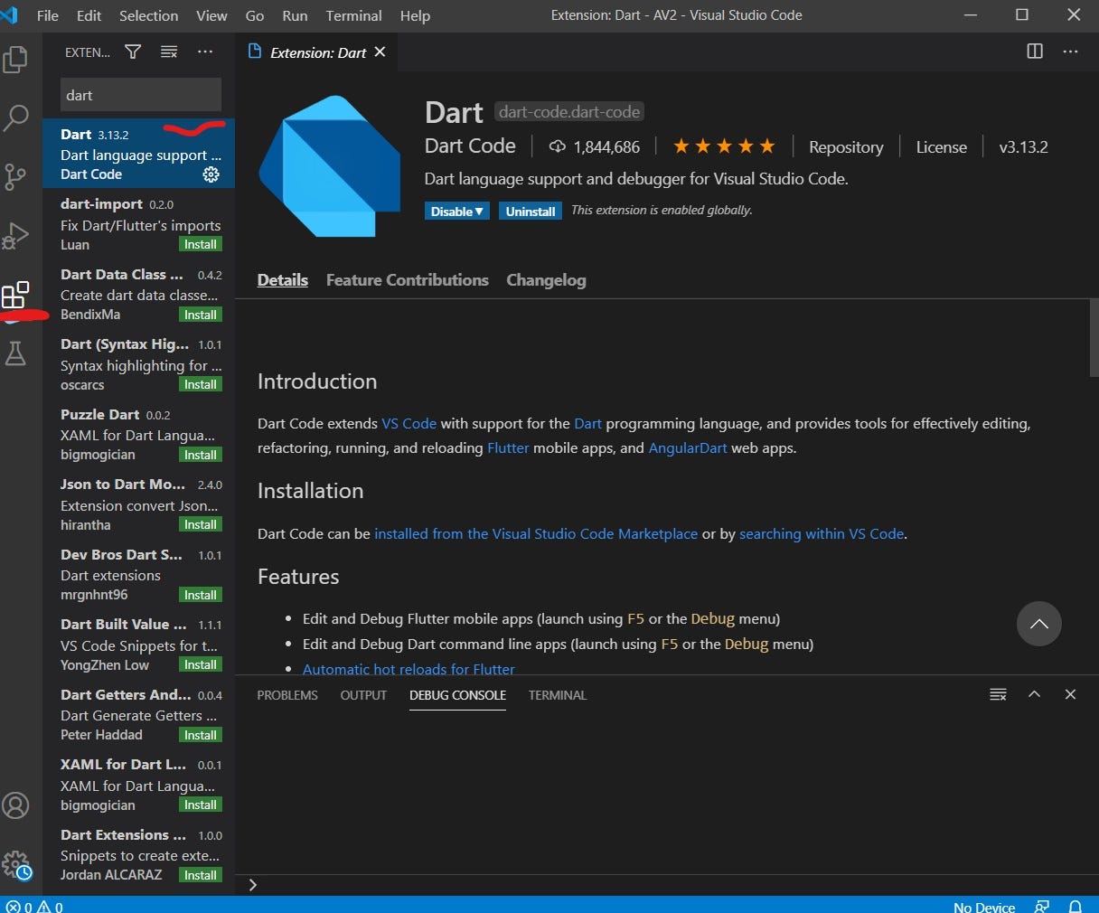Screen dimensions: 1099x913
Task: Open the Edit menu
Action: [x=89, y=15]
